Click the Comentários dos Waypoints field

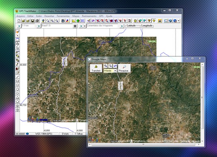[102, 26]
